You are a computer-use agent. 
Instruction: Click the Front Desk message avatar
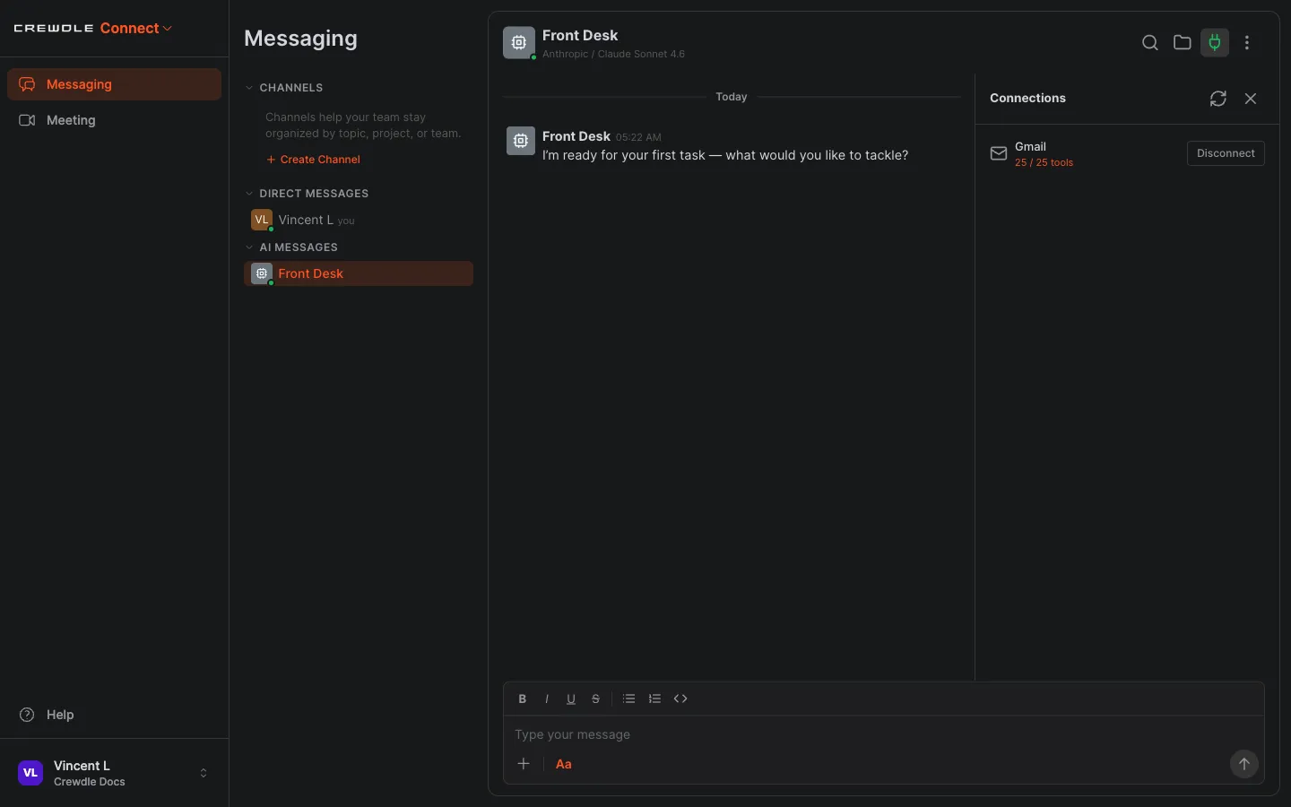(521, 141)
